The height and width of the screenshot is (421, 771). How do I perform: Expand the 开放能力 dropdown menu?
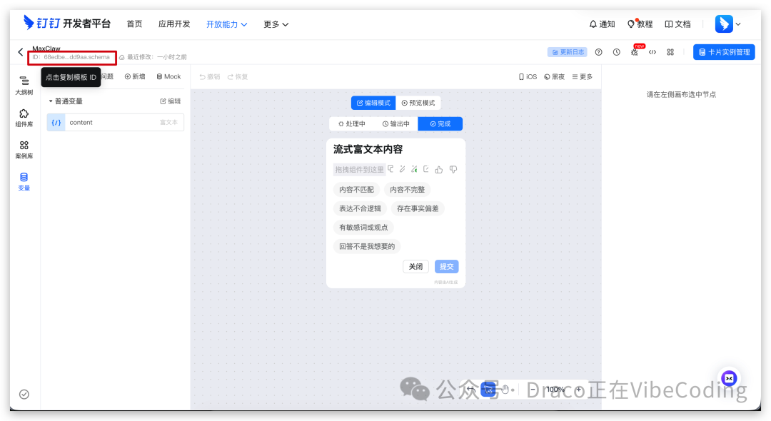pyautogui.click(x=226, y=24)
